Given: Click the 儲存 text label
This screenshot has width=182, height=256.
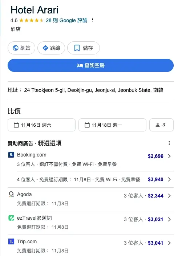Looking at the screenshot, I should click(88, 48).
